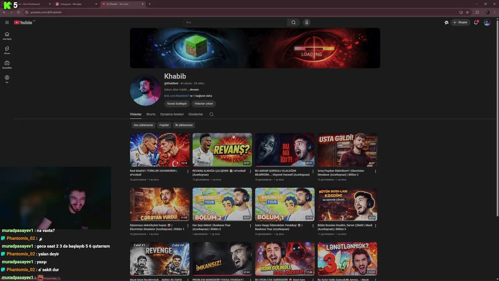The image size is (499, 281).
Task: Open BÜTÜN BOSS-LARI KƏSDİM thumbnail
Action: tap(347, 204)
